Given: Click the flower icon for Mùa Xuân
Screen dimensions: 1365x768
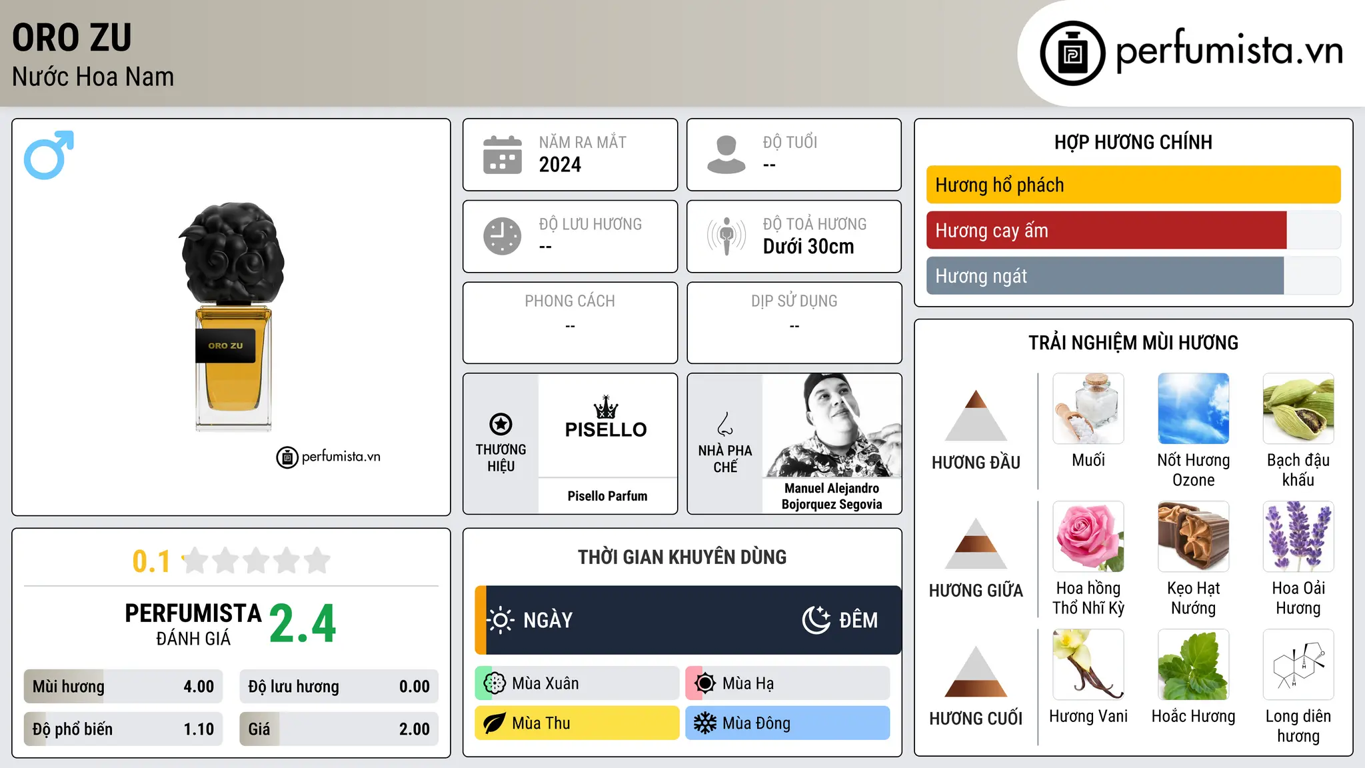Looking at the screenshot, I should pyautogui.click(x=495, y=683).
